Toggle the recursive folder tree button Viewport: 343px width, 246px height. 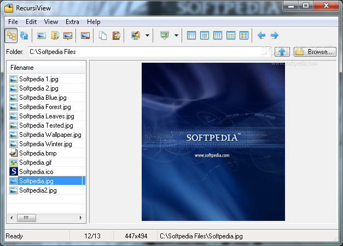11,35
